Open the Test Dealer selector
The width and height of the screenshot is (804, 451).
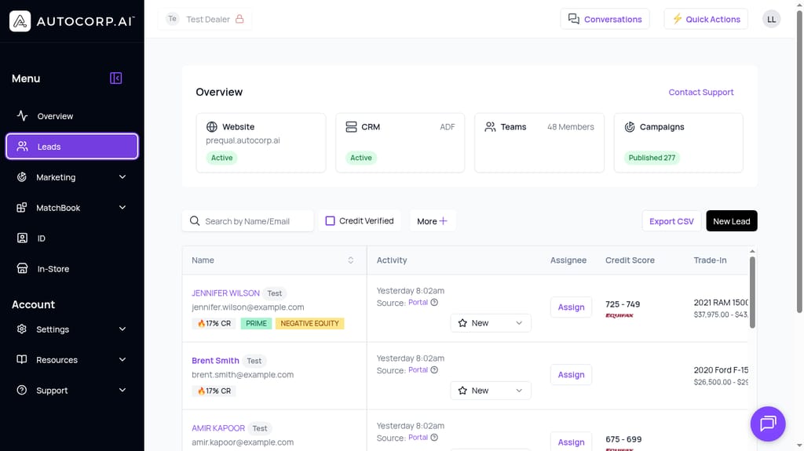pos(205,19)
